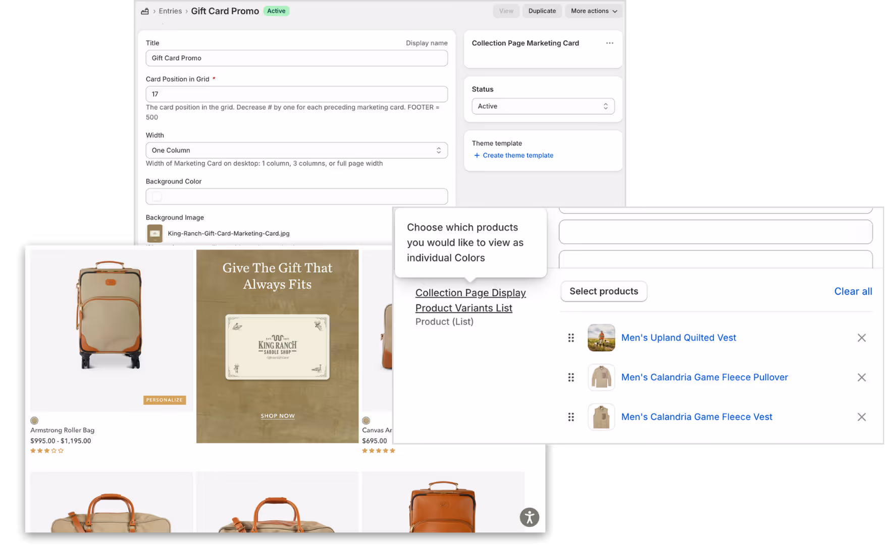Click the Display name label
This screenshot has width=885, height=550.
point(427,43)
